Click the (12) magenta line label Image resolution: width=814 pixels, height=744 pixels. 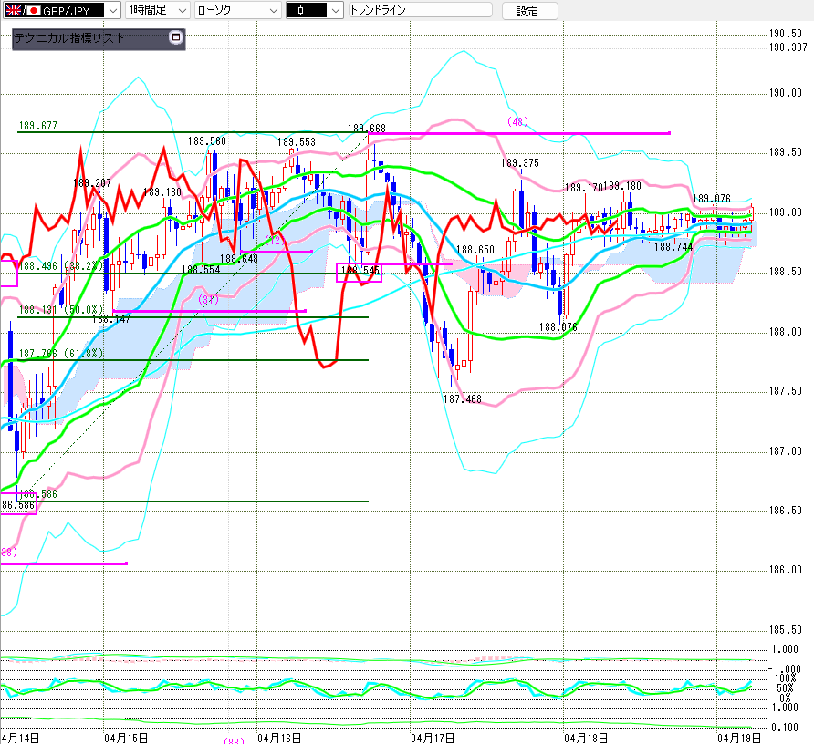(275, 240)
